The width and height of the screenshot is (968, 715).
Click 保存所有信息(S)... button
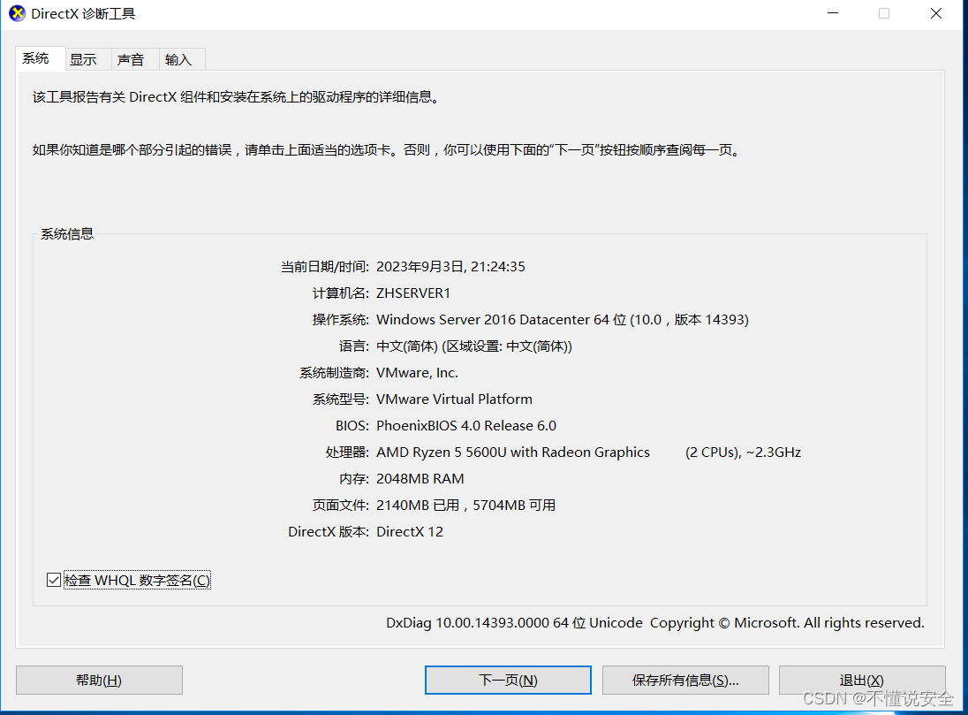[685, 680]
